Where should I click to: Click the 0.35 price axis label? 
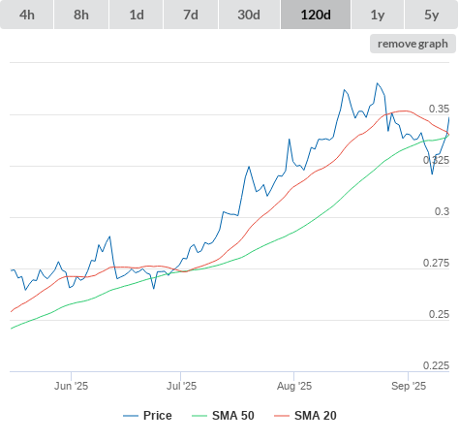pyautogui.click(x=439, y=109)
